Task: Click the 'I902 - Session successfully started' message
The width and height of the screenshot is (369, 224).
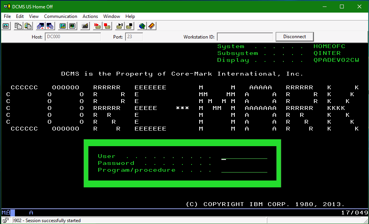Action: (x=47, y=221)
